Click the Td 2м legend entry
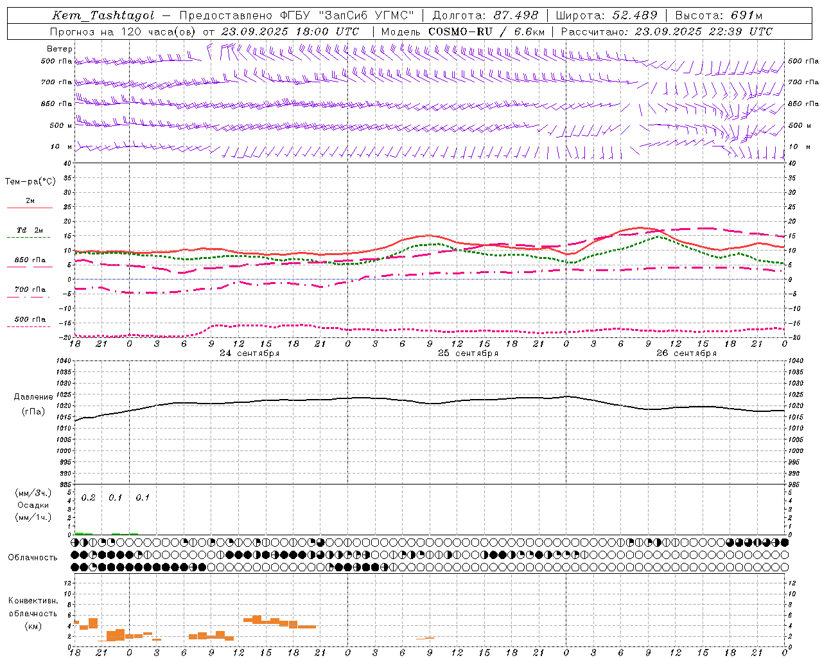This screenshot has width=822, height=658. (30, 230)
